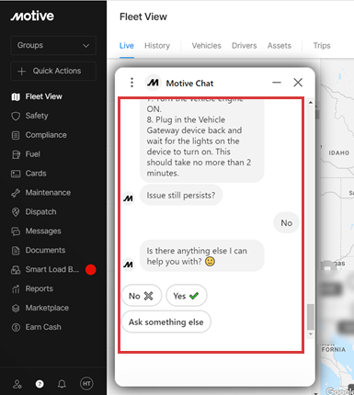Switch to the Live tab
Screen dimensions: 354x395
127,46
